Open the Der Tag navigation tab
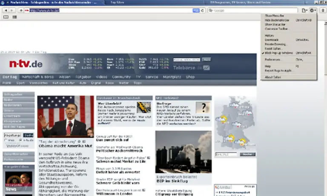327x196 pixels. [x=10, y=77]
